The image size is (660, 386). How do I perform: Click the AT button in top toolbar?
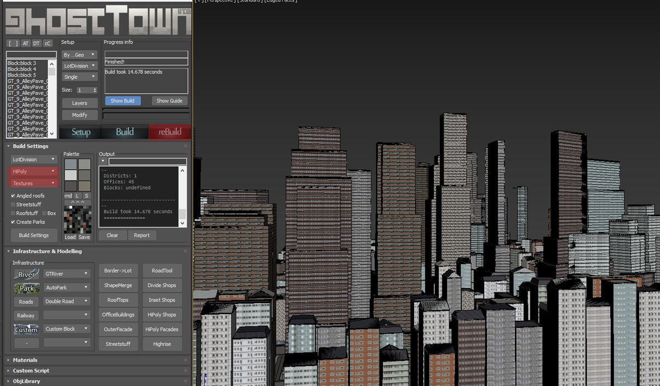tap(25, 43)
